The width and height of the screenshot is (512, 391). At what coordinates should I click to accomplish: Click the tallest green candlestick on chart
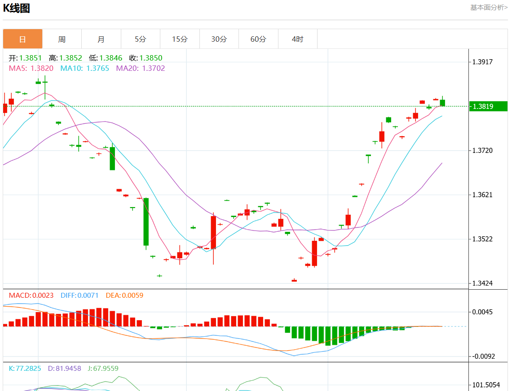[x=146, y=222]
